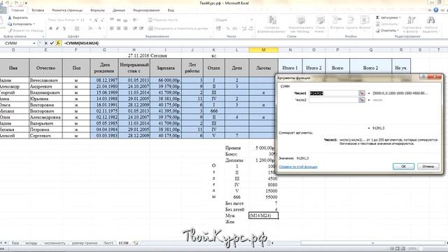Click the Decrease Decimal icon
Screen dimensions: 448x252
pos(251,28)
